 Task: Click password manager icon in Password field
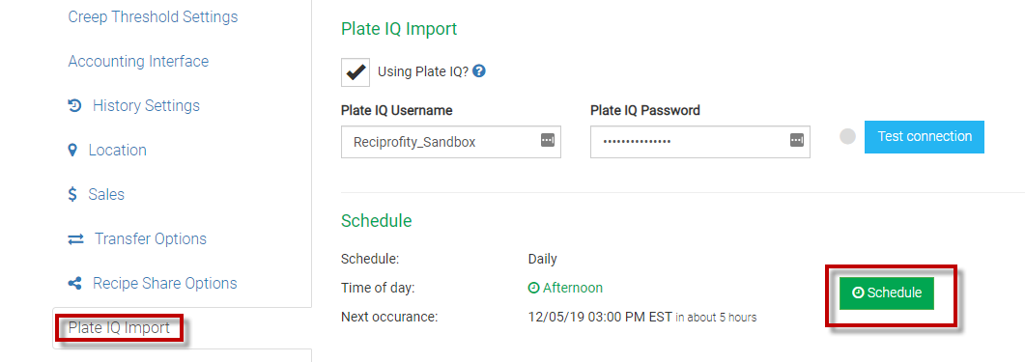pos(796,140)
